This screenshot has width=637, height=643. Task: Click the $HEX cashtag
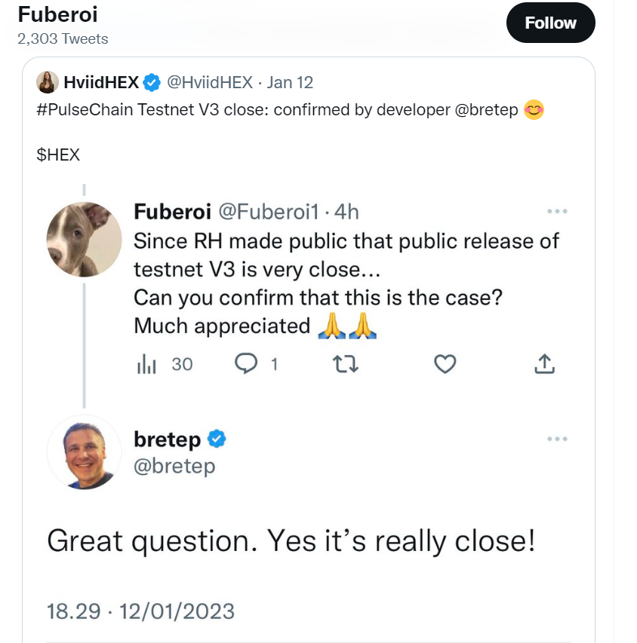(58, 155)
